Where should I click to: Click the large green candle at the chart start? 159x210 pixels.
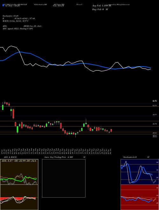3,108
